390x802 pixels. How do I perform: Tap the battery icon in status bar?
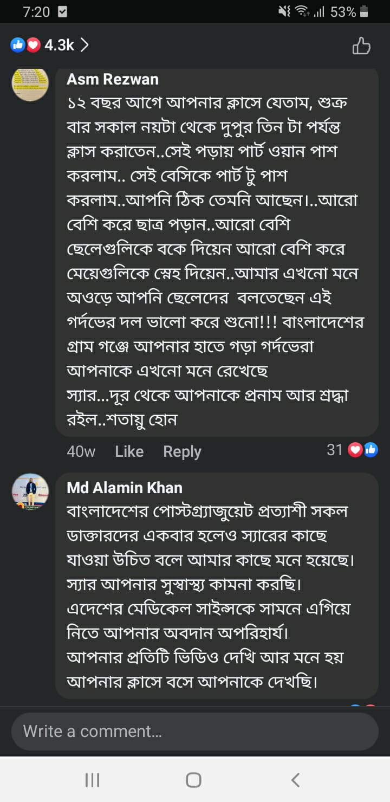[x=364, y=11]
